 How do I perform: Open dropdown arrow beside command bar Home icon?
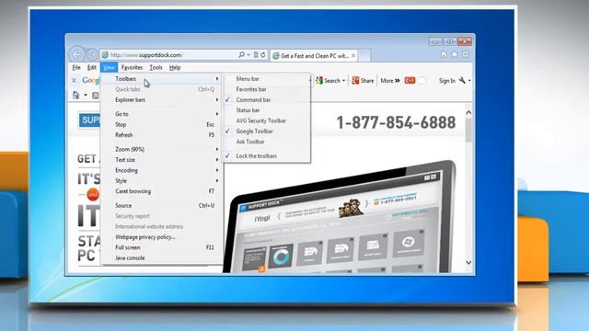(x=86, y=96)
